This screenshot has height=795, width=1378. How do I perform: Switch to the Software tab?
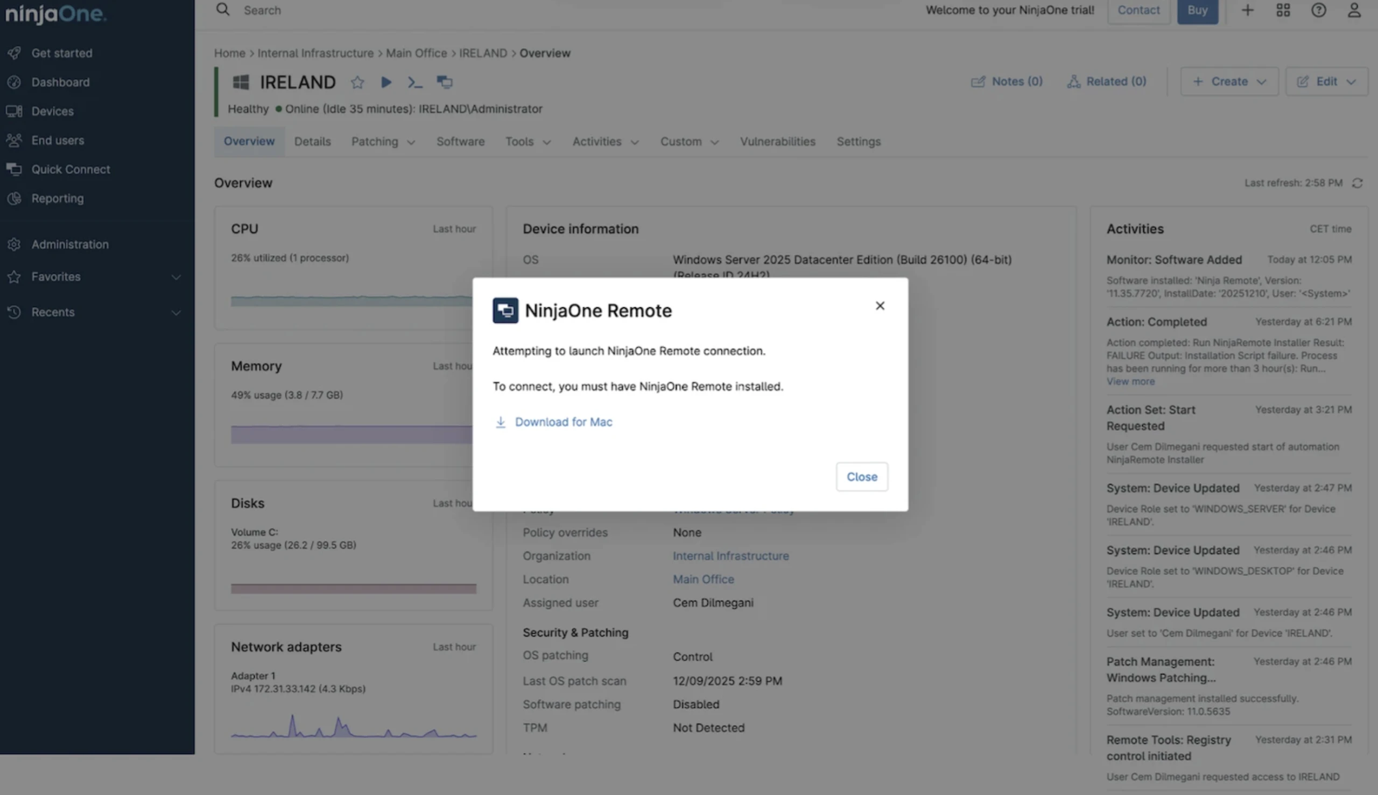[x=460, y=142]
